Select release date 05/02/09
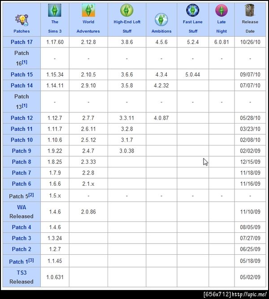The width and height of the screenshot is (269, 299). click(x=250, y=277)
